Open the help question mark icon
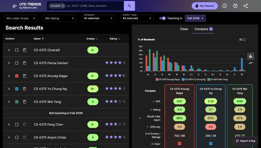 point(235,6)
